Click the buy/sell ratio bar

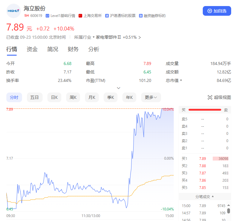click(205, 110)
